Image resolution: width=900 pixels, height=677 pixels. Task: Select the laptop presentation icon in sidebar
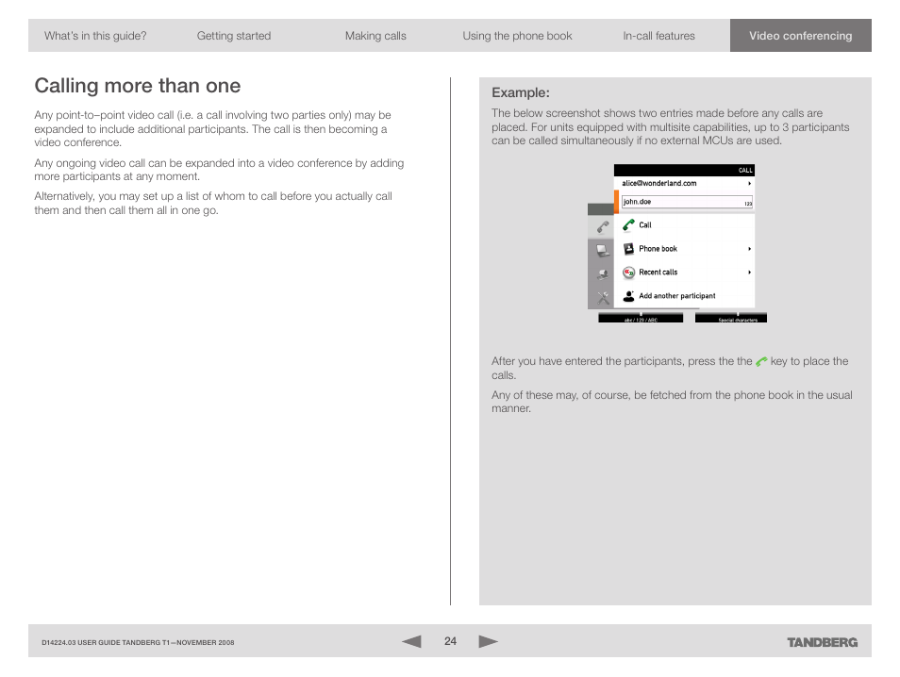(x=602, y=250)
